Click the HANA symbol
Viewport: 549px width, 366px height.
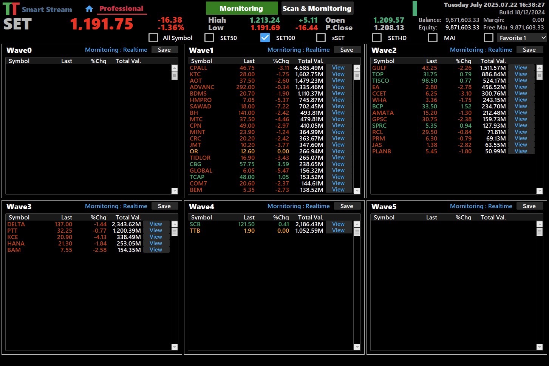(x=16, y=244)
